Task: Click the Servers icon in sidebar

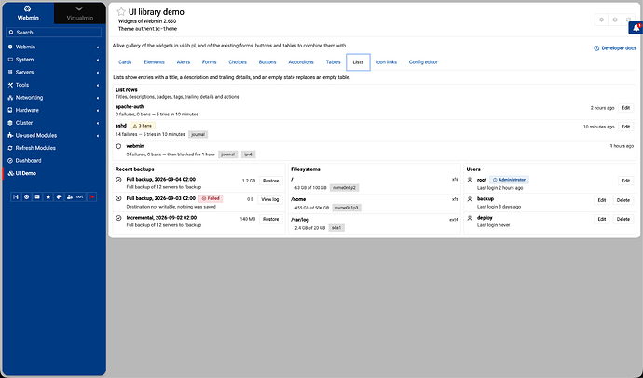Action: (10, 72)
